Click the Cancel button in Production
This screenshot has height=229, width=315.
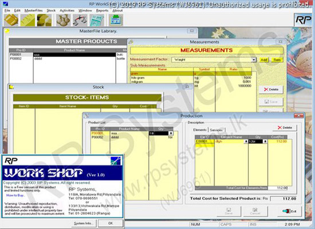tap(255, 211)
